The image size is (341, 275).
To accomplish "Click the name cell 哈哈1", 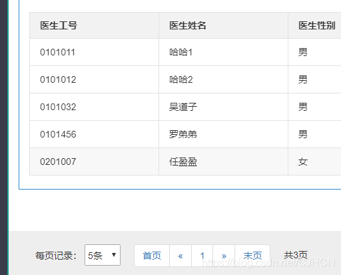I will tap(223, 52).
